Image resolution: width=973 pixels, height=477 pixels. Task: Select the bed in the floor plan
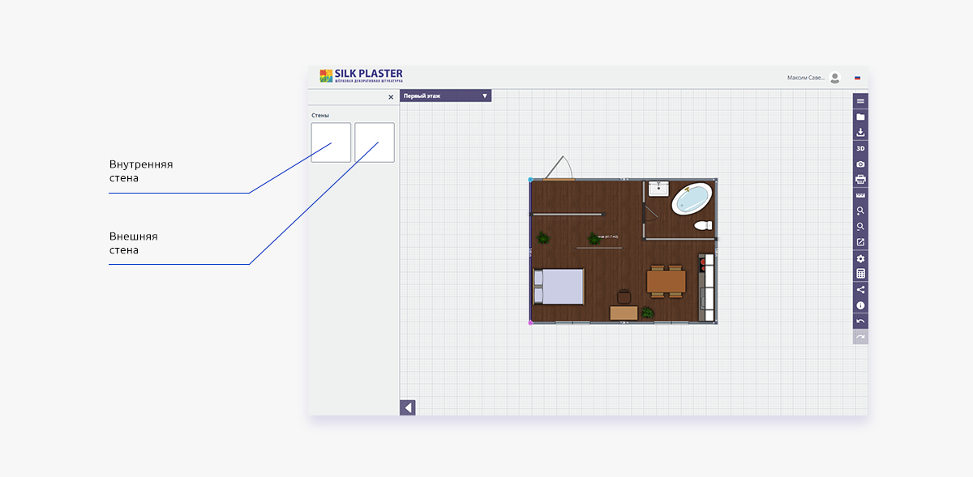(558, 286)
